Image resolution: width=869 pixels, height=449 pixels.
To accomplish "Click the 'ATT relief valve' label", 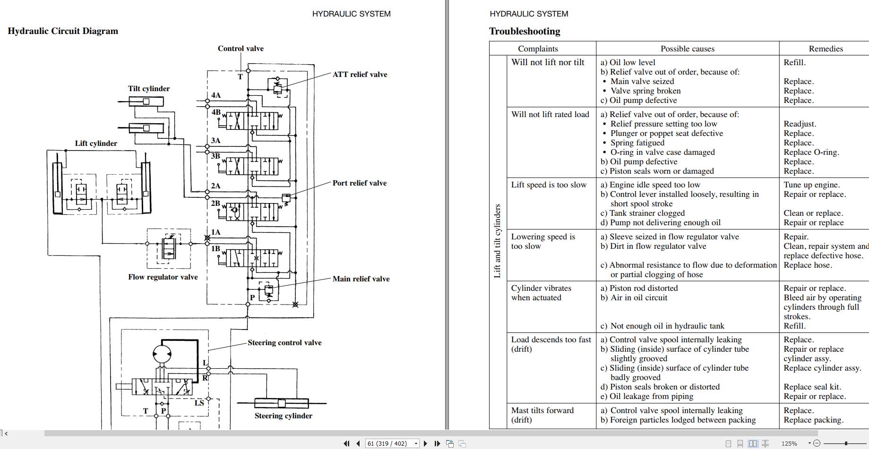I will [360, 74].
